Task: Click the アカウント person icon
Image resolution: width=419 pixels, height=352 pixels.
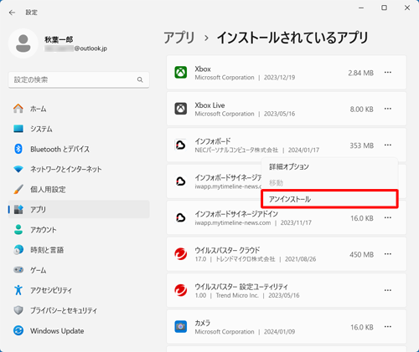Action: click(x=18, y=229)
